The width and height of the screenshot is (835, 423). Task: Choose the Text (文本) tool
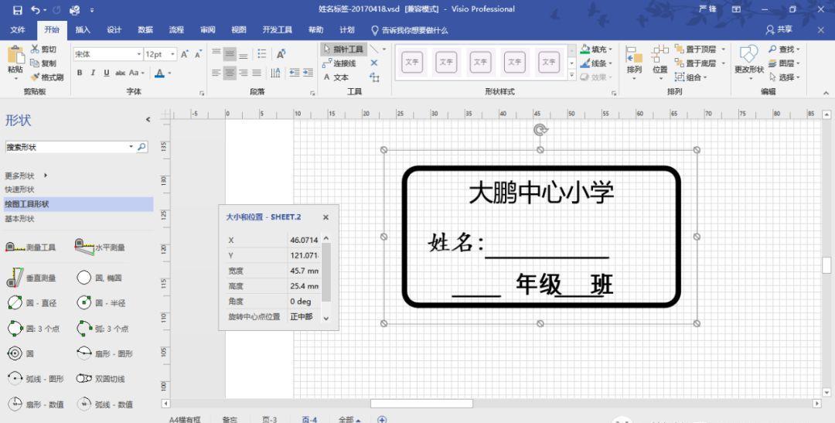click(x=336, y=77)
